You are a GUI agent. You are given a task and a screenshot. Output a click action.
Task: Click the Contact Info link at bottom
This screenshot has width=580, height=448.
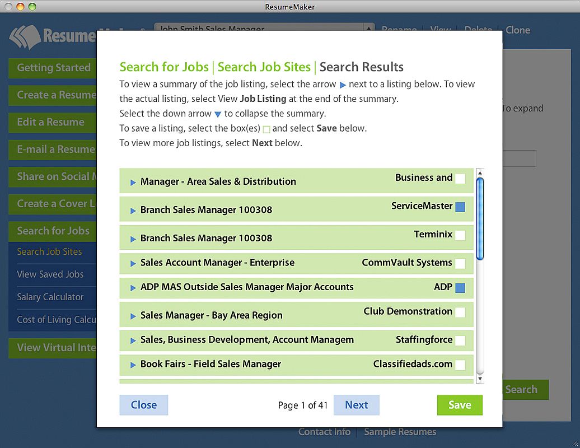tap(324, 432)
